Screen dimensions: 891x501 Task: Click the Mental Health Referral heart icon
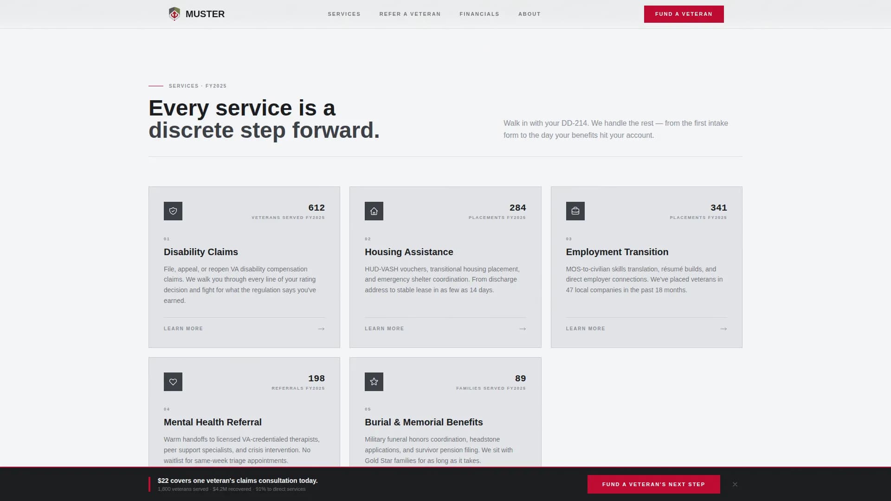[x=173, y=382]
